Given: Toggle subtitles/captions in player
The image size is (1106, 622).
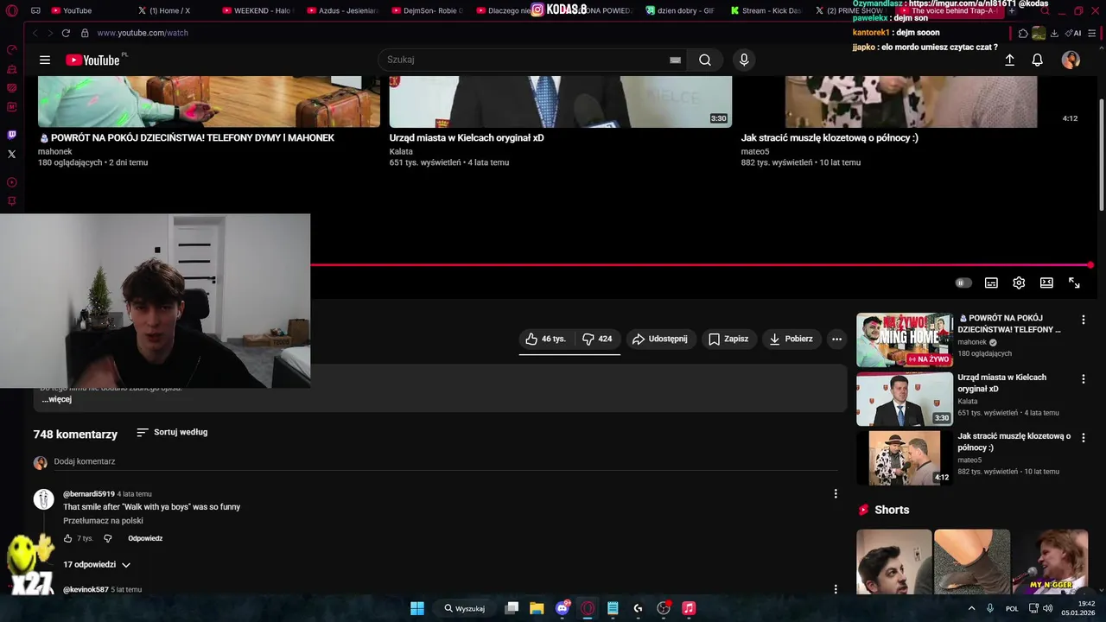Looking at the screenshot, I should click(x=991, y=282).
